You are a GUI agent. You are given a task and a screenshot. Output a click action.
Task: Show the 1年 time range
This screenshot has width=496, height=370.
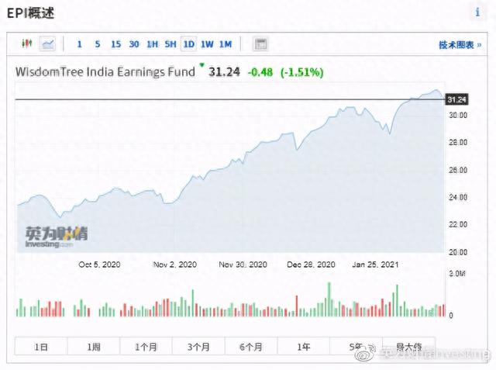(x=304, y=347)
